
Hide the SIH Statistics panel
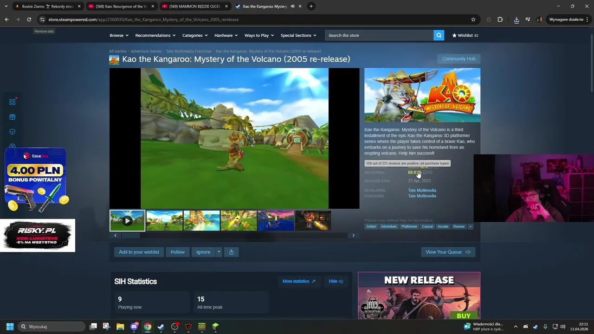pyautogui.click(x=336, y=281)
